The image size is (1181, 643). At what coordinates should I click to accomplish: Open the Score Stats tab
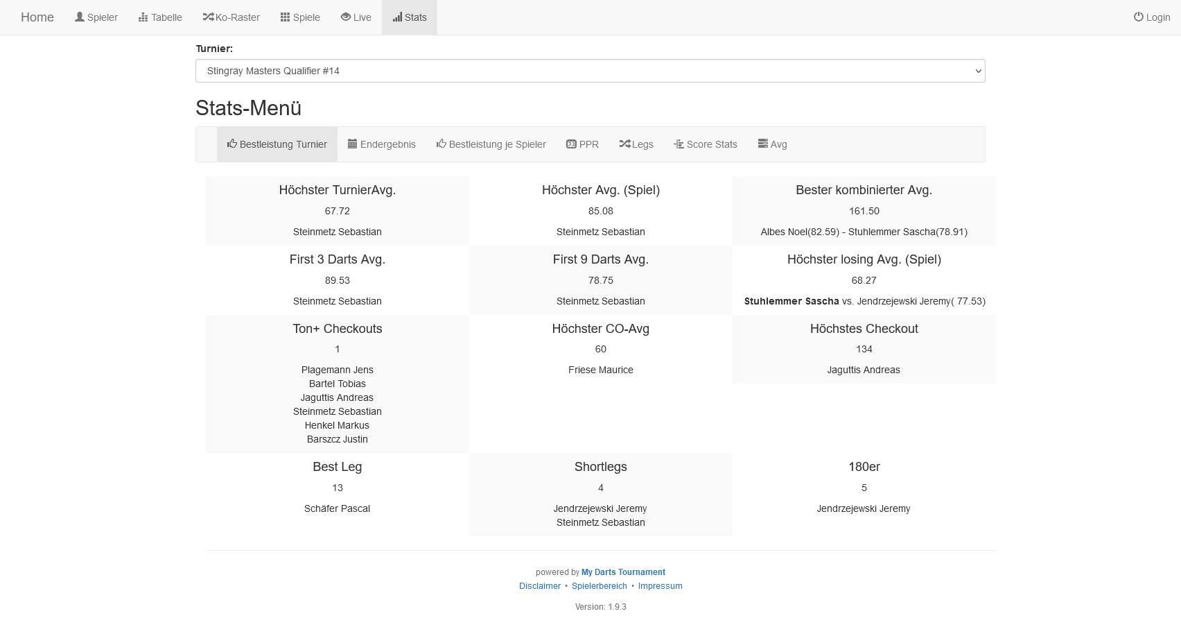705,144
